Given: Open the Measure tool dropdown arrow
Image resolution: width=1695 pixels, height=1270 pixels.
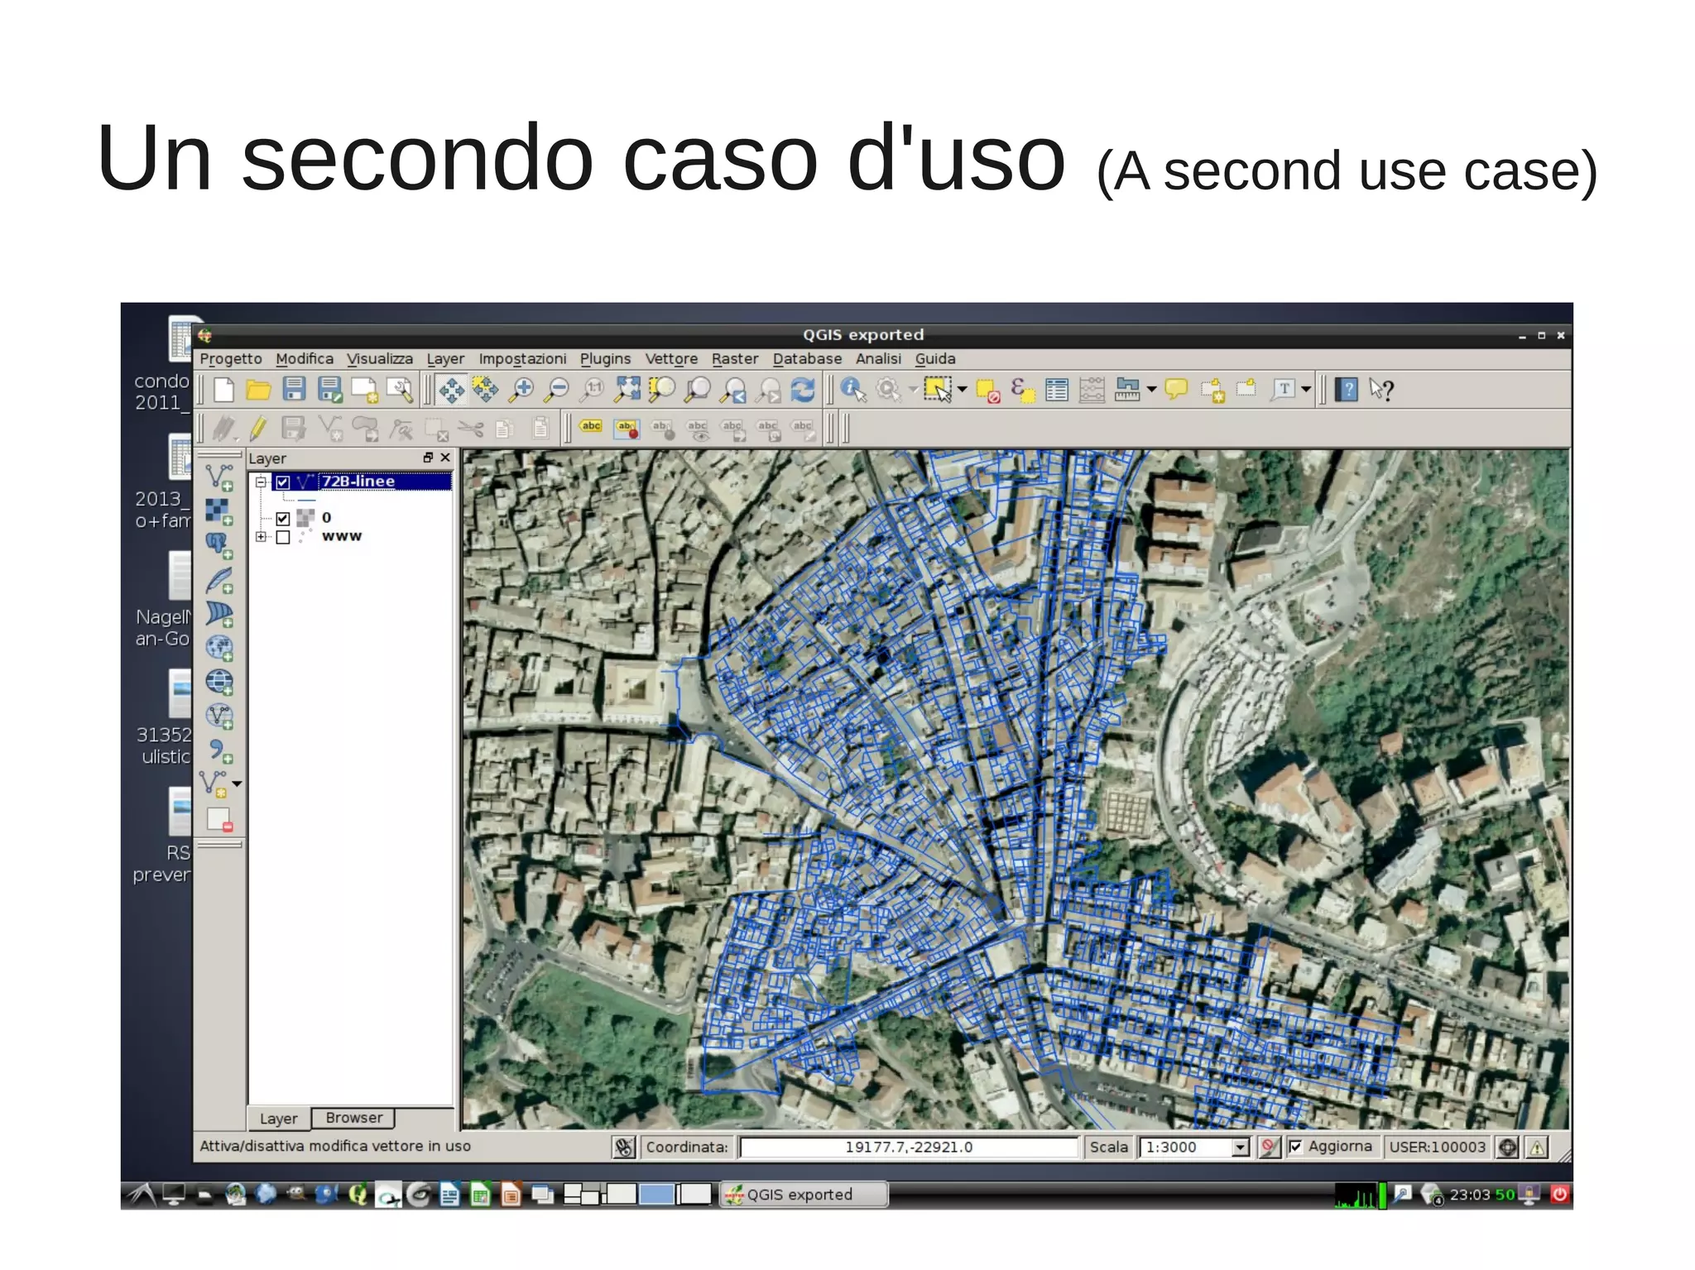Looking at the screenshot, I should tap(1151, 389).
